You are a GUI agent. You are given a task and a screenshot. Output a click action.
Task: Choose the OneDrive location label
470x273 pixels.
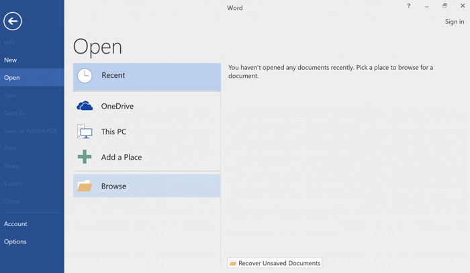pos(117,106)
